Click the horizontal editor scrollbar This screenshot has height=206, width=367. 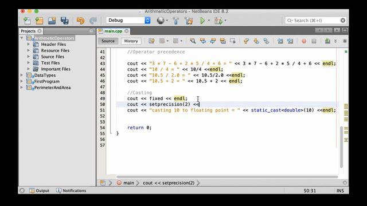227,177
